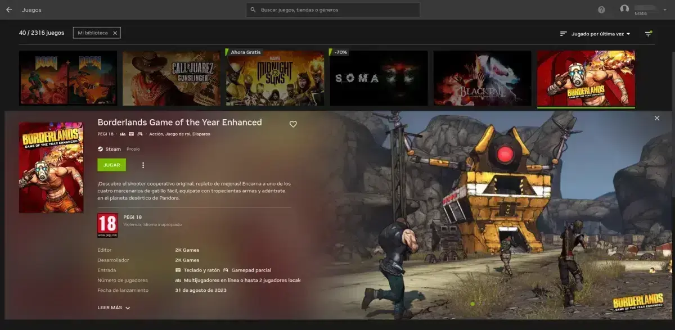The width and height of the screenshot is (675, 330).
Task: Click the Acción, Juego de rol, Disparos genres
Action: [x=179, y=134]
